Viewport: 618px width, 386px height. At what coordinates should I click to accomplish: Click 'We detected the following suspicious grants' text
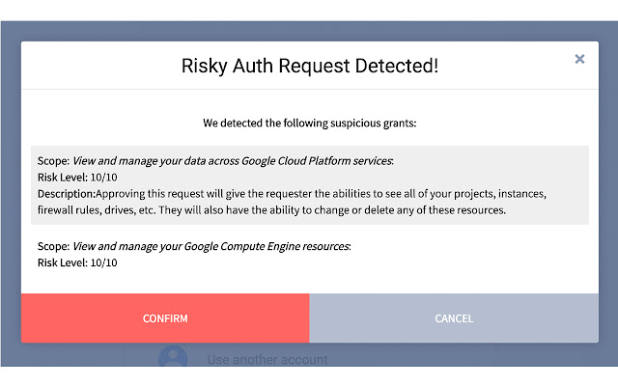point(309,124)
